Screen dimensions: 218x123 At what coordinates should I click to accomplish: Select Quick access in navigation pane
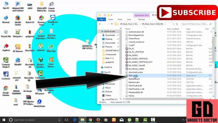[x=110, y=31]
